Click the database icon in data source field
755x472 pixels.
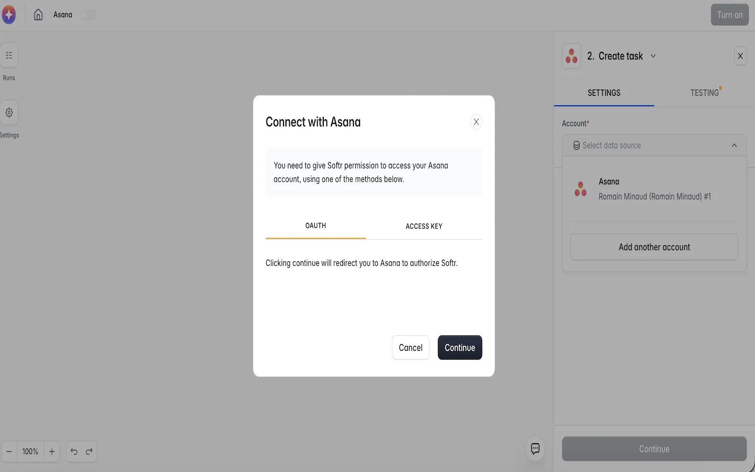pos(577,145)
